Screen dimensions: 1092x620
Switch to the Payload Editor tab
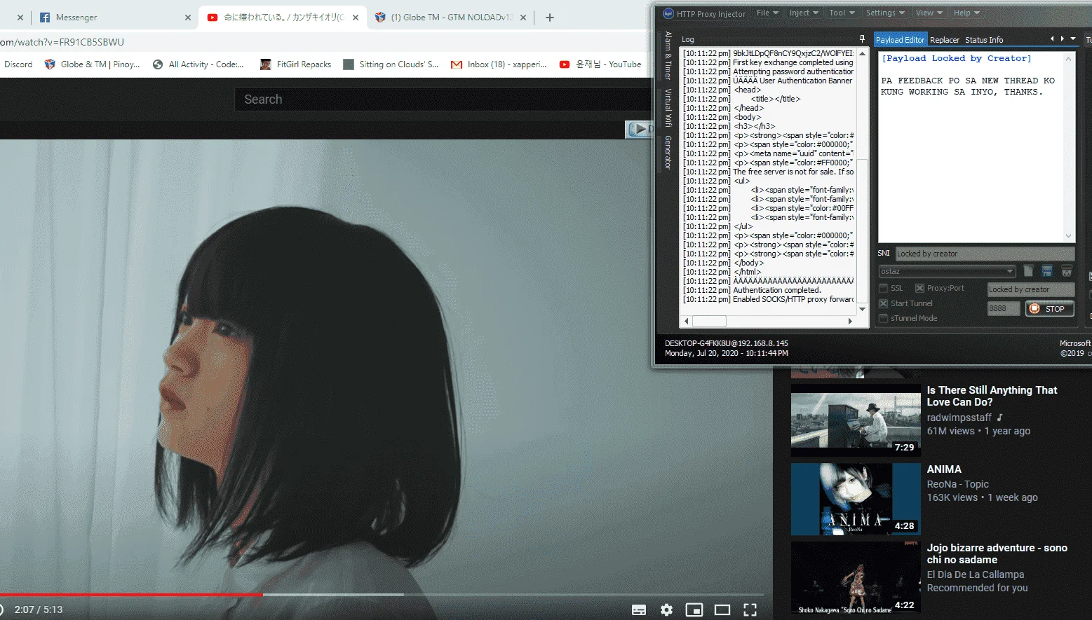point(901,40)
